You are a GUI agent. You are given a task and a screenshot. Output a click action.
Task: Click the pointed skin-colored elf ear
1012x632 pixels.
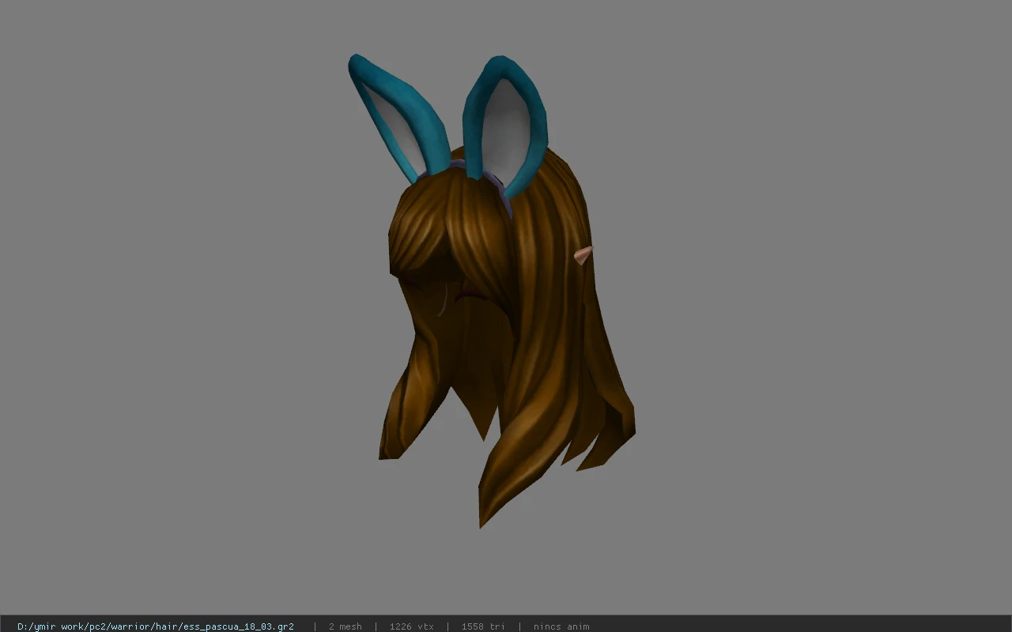coord(583,254)
